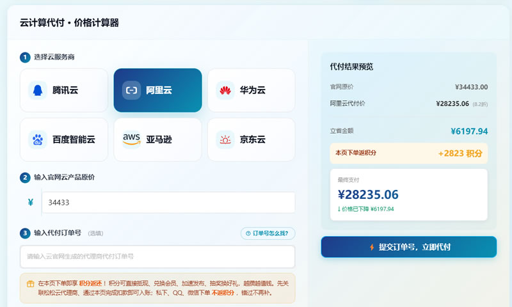Click the 输入官网云产品原价 step label
This screenshot has width=512, height=307.
[x=65, y=177]
